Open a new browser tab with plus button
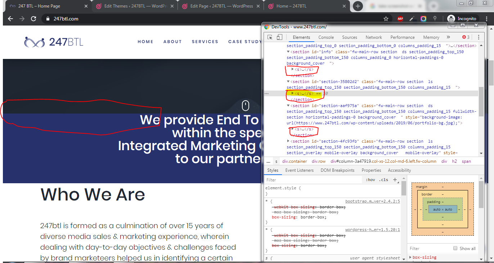The height and width of the screenshot is (263, 494). [x=358, y=6]
